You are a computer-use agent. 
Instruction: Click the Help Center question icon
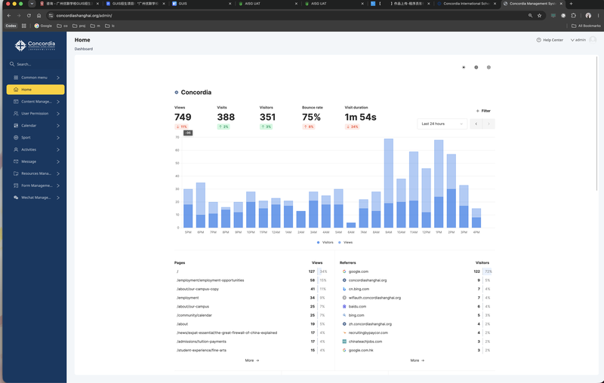538,40
